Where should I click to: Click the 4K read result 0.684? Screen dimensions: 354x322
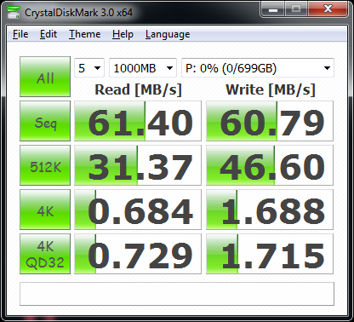138,210
